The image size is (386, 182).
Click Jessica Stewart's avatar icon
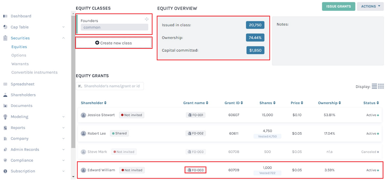click(83, 115)
